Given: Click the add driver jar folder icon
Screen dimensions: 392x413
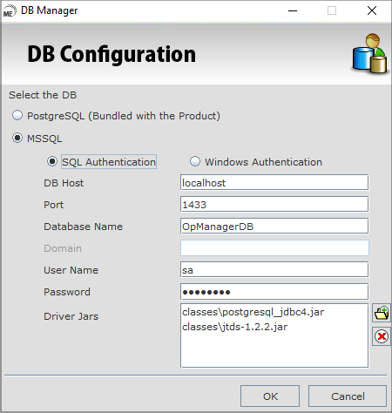Looking at the screenshot, I should (382, 313).
